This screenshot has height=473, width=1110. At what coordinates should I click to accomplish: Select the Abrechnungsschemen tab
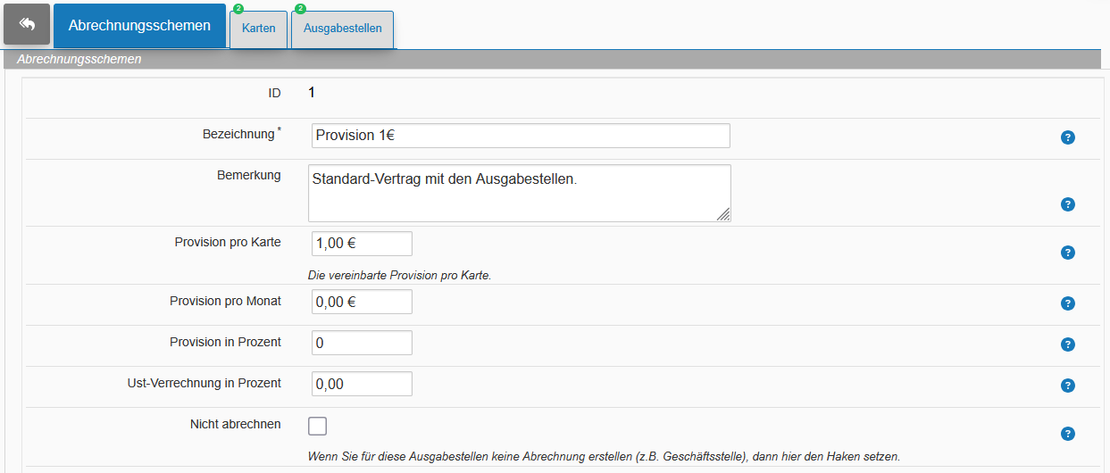(140, 26)
